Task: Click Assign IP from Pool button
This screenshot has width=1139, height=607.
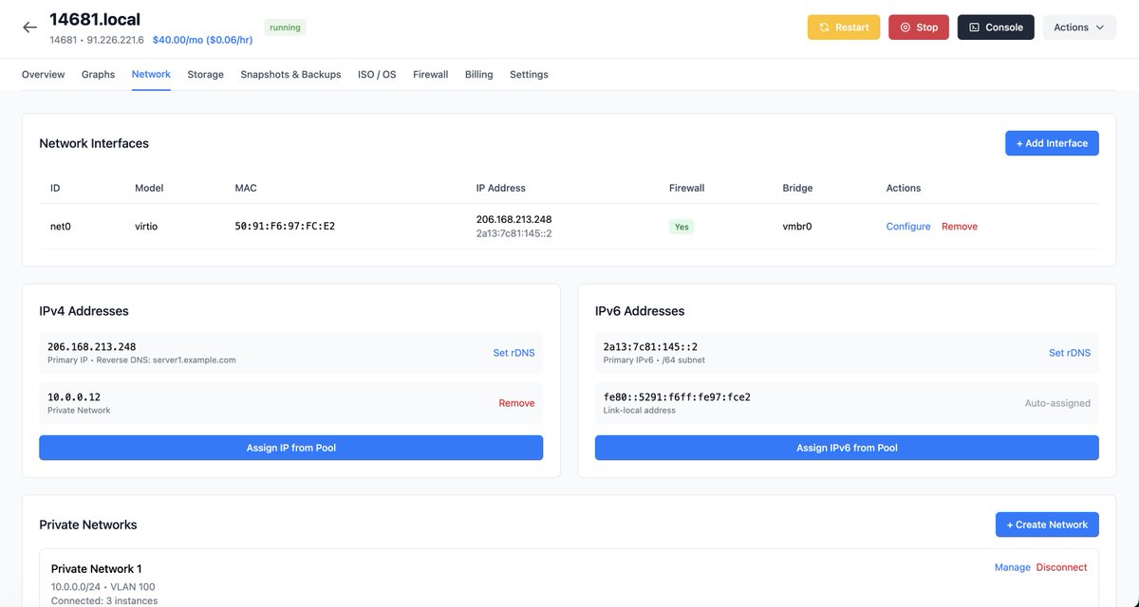Action: (x=290, y=448)
